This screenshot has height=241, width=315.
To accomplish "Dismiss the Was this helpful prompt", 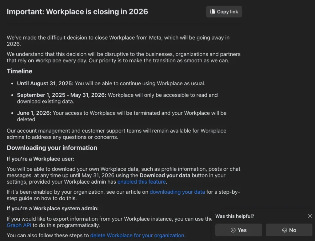I will tap(310, 216).
